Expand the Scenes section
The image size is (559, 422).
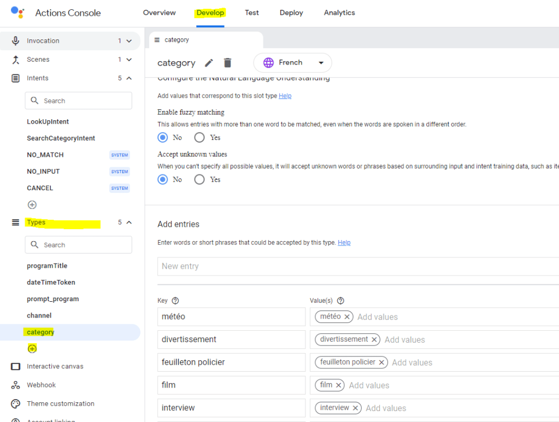(x=129, y=60)
